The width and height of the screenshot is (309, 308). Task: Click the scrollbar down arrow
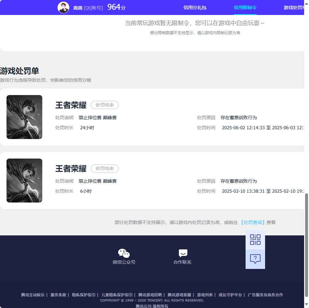(x=306, y=304)
